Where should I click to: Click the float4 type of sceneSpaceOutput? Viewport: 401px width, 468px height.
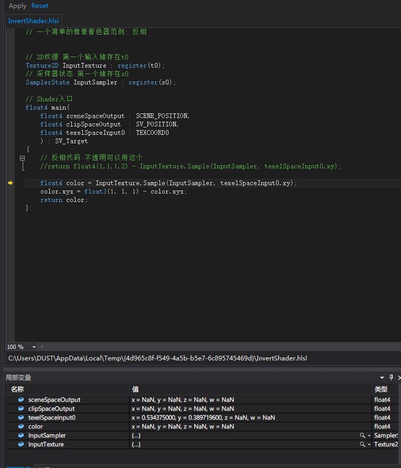(x=382, y=400)
